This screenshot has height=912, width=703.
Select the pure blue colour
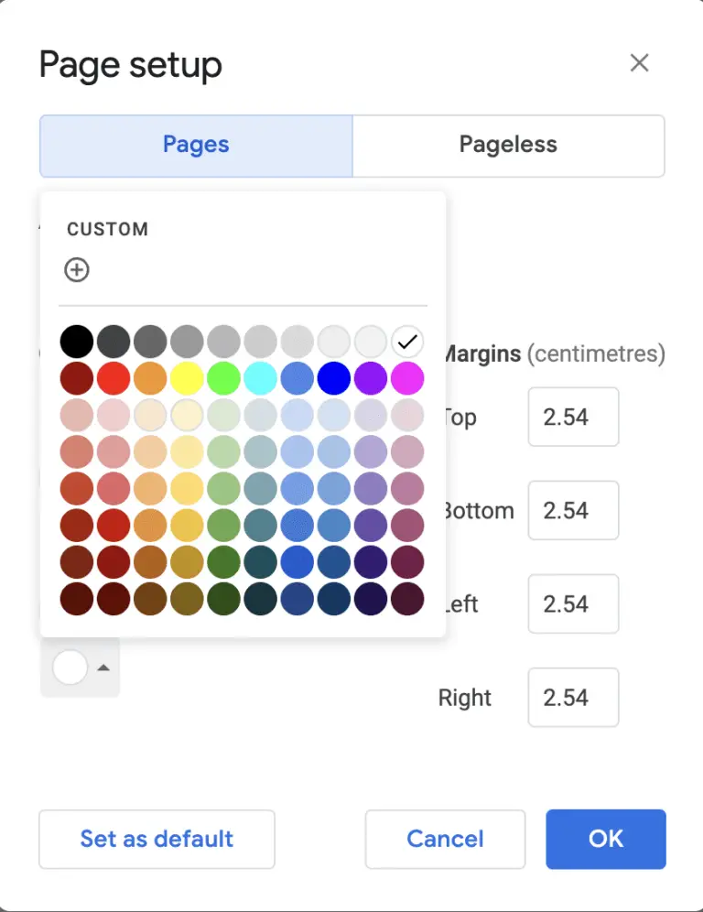tap(334, 377)
